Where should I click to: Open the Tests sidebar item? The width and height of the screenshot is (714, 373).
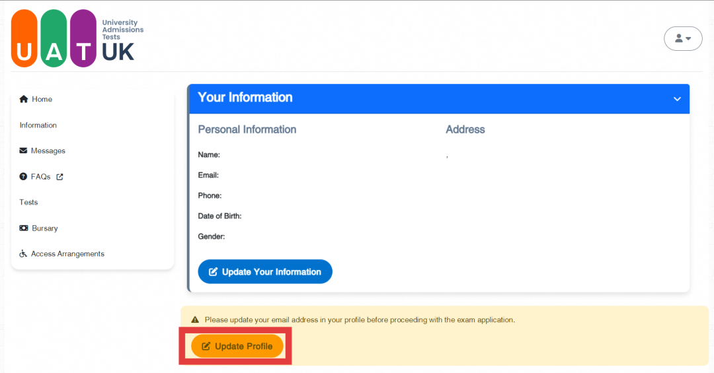[x=28, y=202]
